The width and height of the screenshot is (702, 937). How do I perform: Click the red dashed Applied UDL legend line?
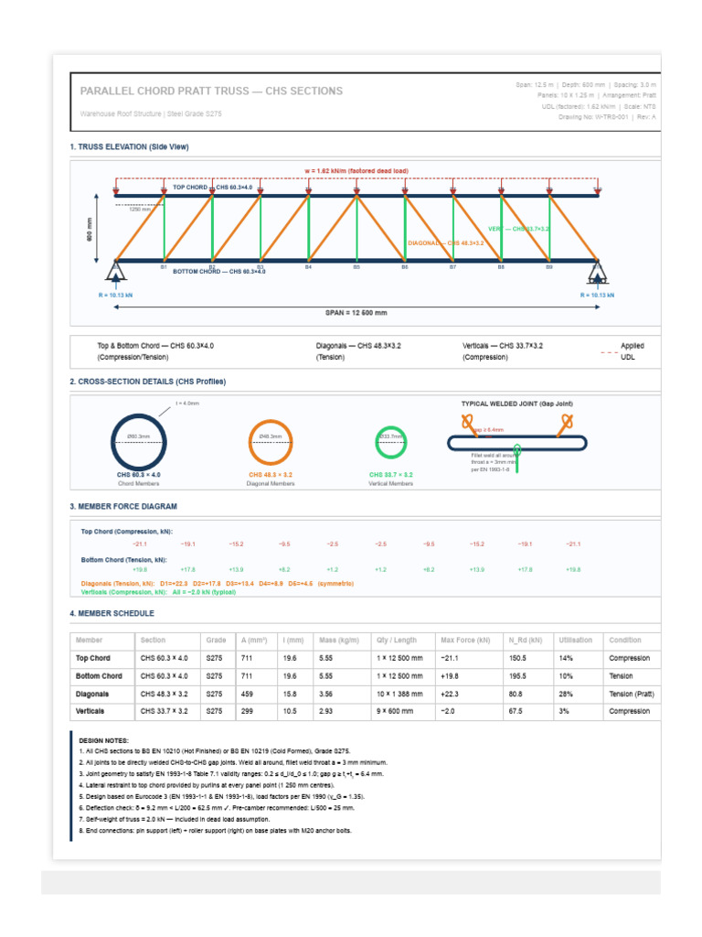(x=609, y=352)
